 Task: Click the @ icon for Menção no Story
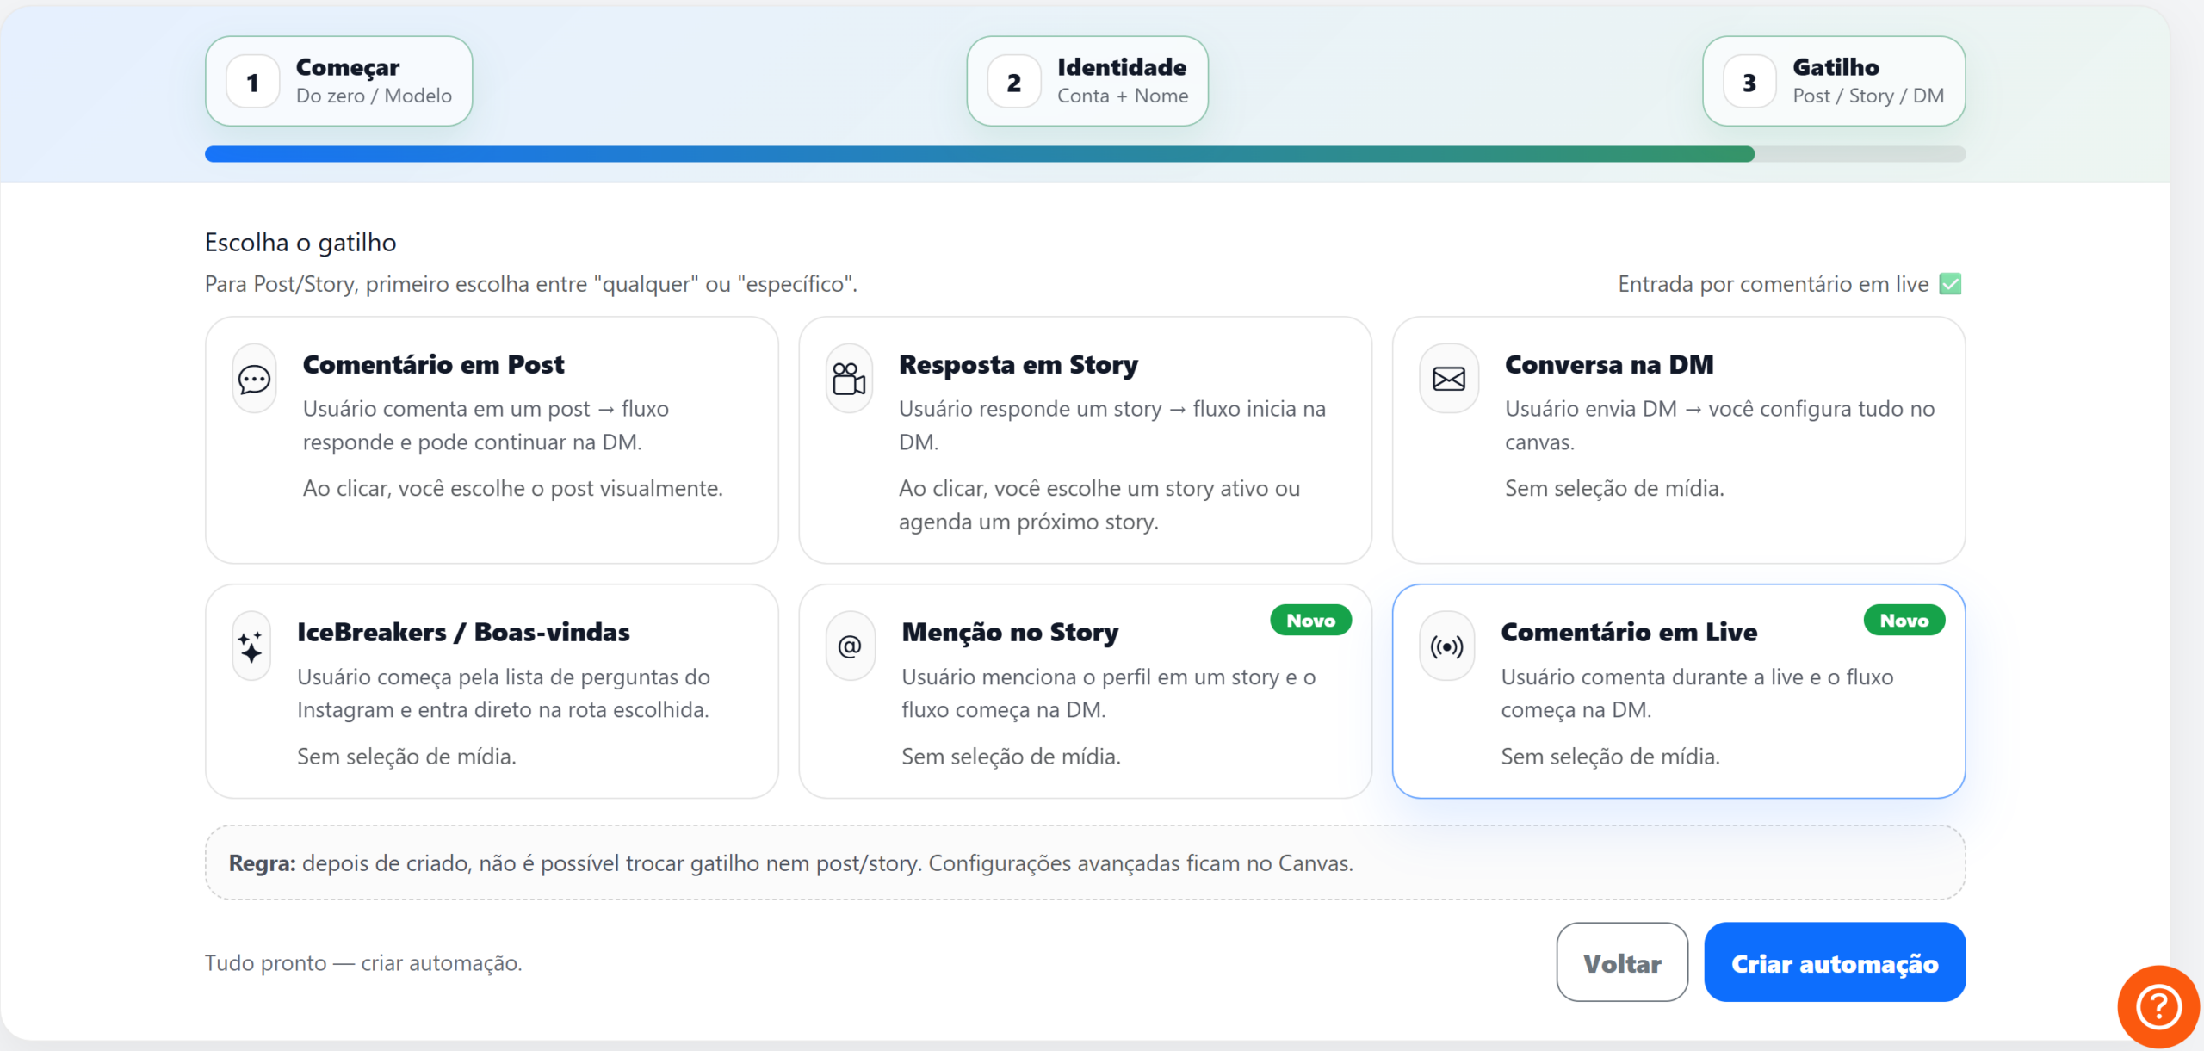pyautogui.click(x=850, y=646)
